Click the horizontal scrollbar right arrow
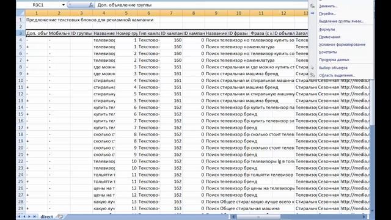 (364, 217)
